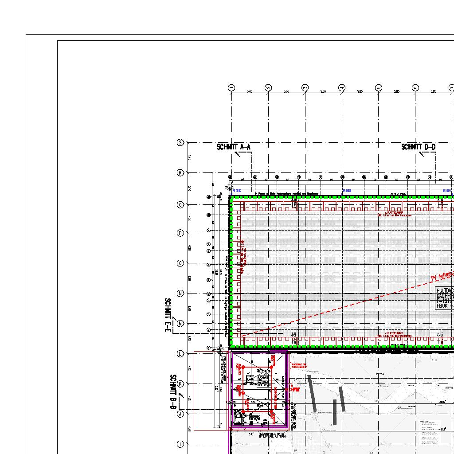Screen dimensions: 454x454
Task: Click the row axis bubble Q
Action: [180, 205]
